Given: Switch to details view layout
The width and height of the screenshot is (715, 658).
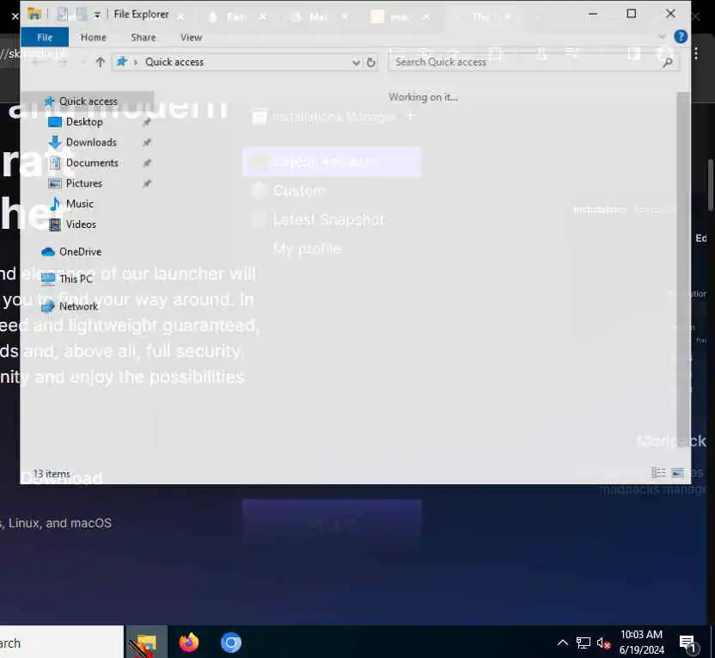Looking at the screenshot, I should pyautogui.click(x=658, y=473).
